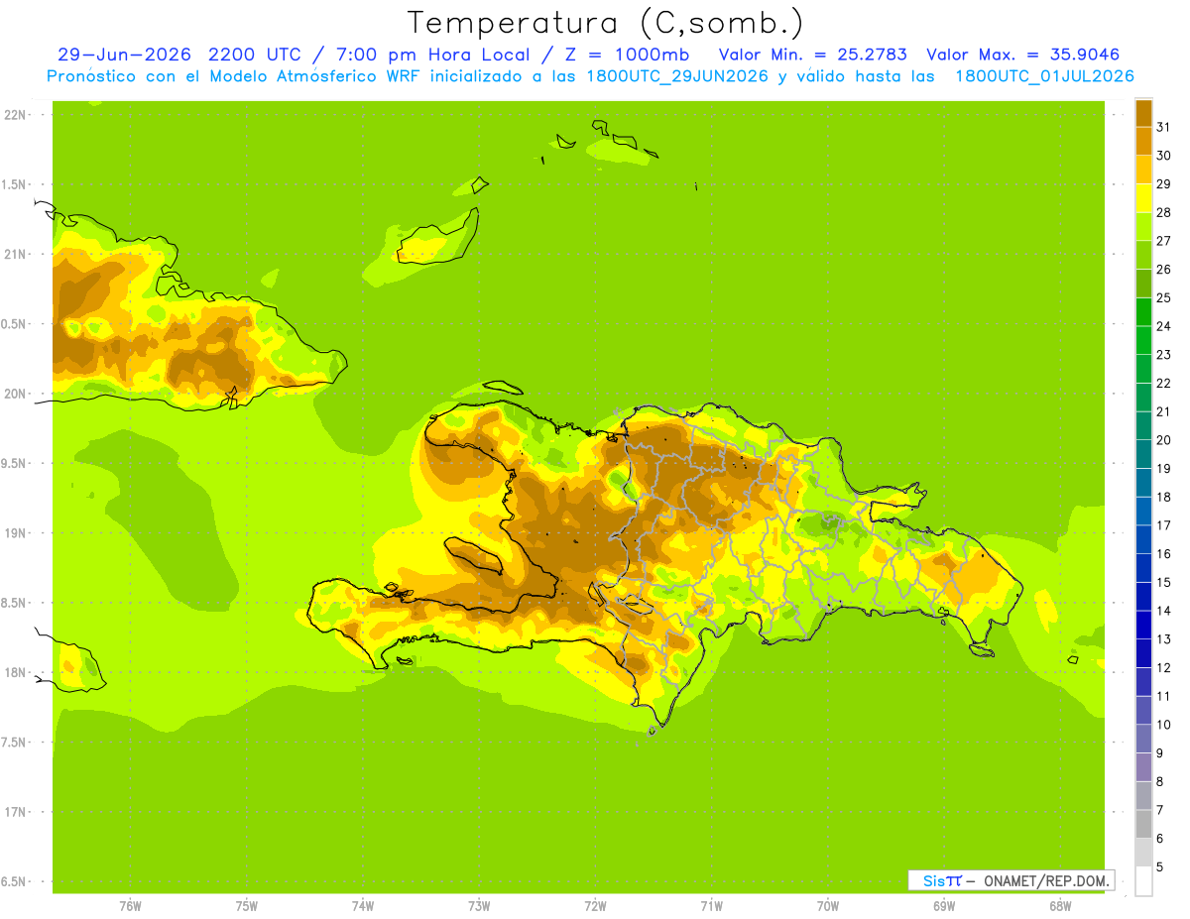Viewport: 1190px width, 919px height.
Task: Click the "70W" longitude axis label
Action: pyautogui.click(x=828, y=906)
